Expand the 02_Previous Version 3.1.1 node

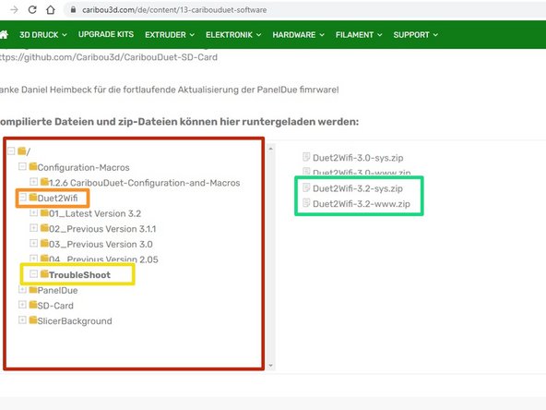pos(33,228)
